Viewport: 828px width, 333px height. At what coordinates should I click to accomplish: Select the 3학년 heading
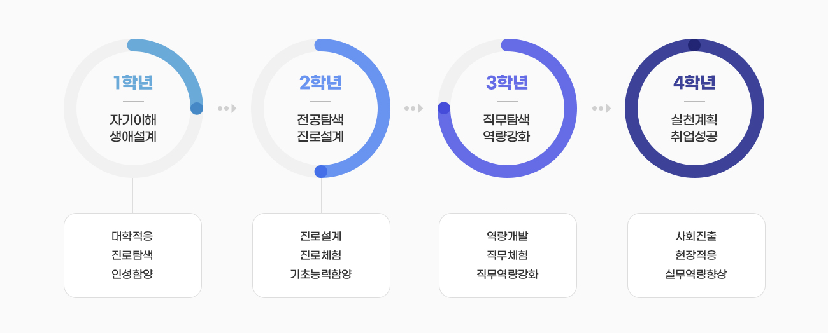click(x=507, y=83)
